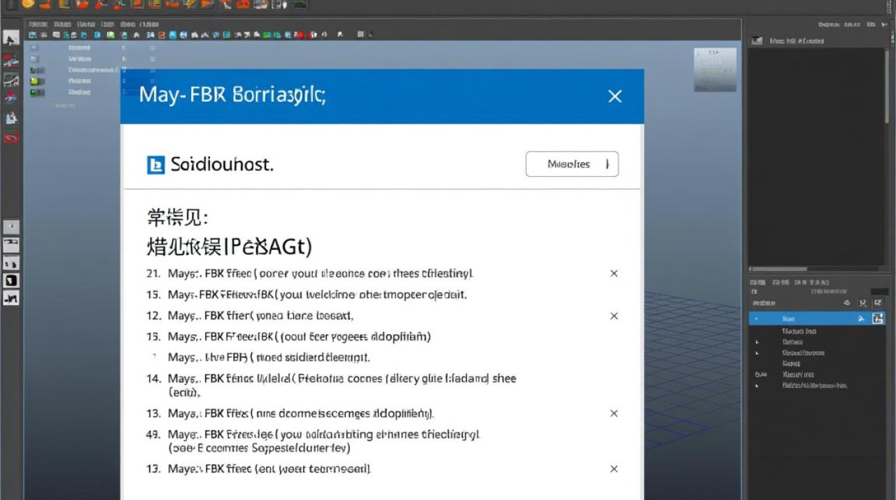Select the blue highlighted row in the lower right panel
This screenshot has width=896, height=500.
tap(817, 319)
